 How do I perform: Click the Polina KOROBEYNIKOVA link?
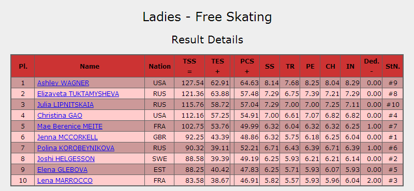click(x=76, y=148)
